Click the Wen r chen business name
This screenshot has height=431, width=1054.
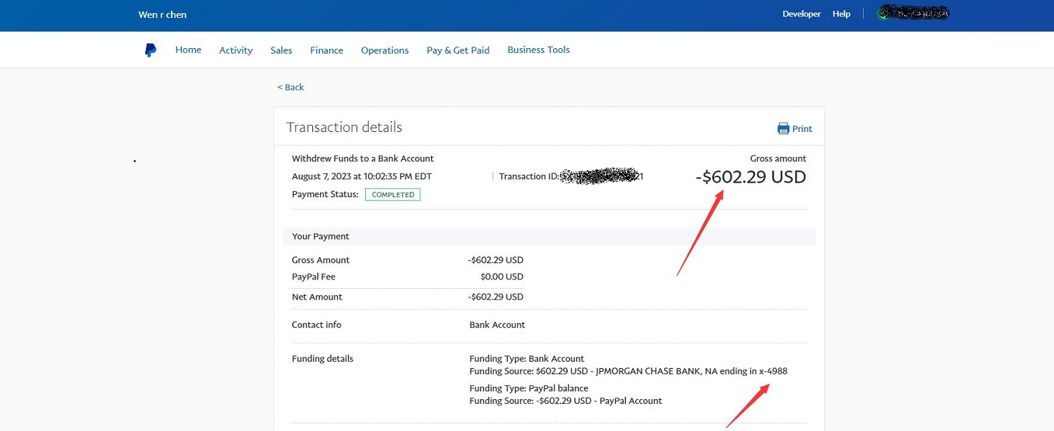coord(162,15)
